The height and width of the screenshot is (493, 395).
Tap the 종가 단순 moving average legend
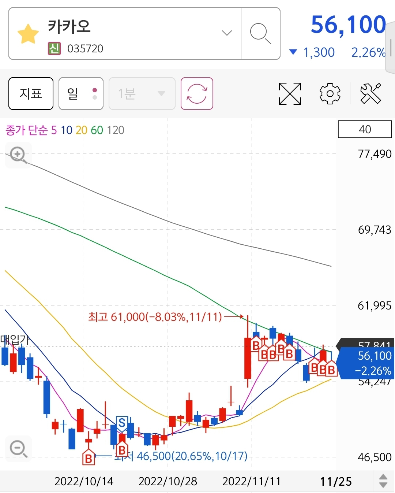coord(26,130)
